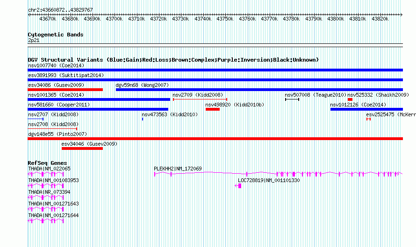Click the THADA|NM_022065 label
Screen dimensions: 416x247
[x=50, y=169]
